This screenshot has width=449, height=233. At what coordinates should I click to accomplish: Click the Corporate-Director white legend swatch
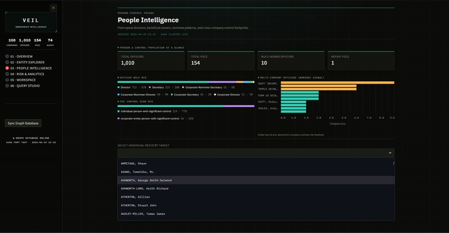215,95
